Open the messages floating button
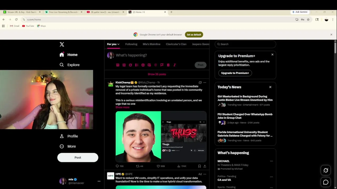This screenshot has width=337, height=189. tap(326, 182)
